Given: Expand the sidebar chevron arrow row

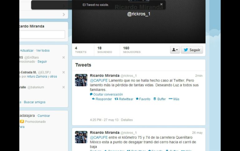Looking at the screenshot, I should click(x=64, y=14).
